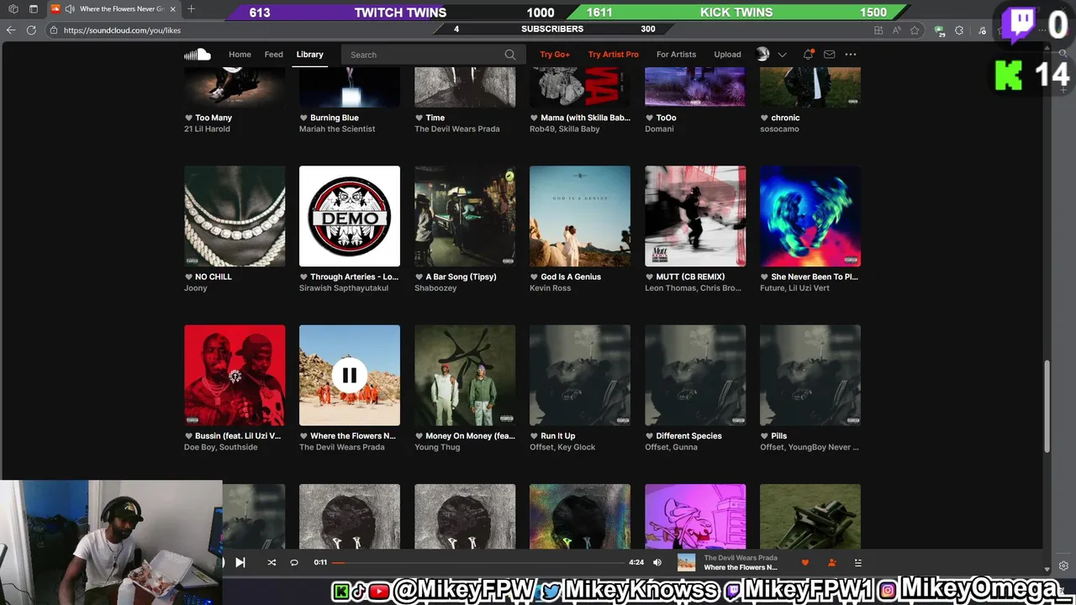Go to the Home nav item

[240, 55]
